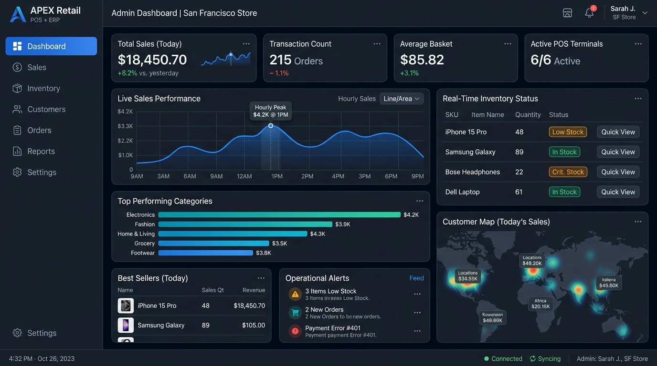The width and height of the screenshot is (657, 366).
Task: Click the Item Name column header
Action: pos(488,115)
